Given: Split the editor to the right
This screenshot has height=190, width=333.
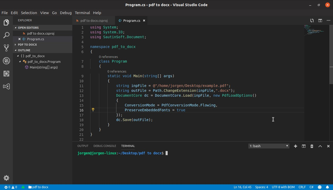Looking at the screenshot, I should tap(320, 21).
